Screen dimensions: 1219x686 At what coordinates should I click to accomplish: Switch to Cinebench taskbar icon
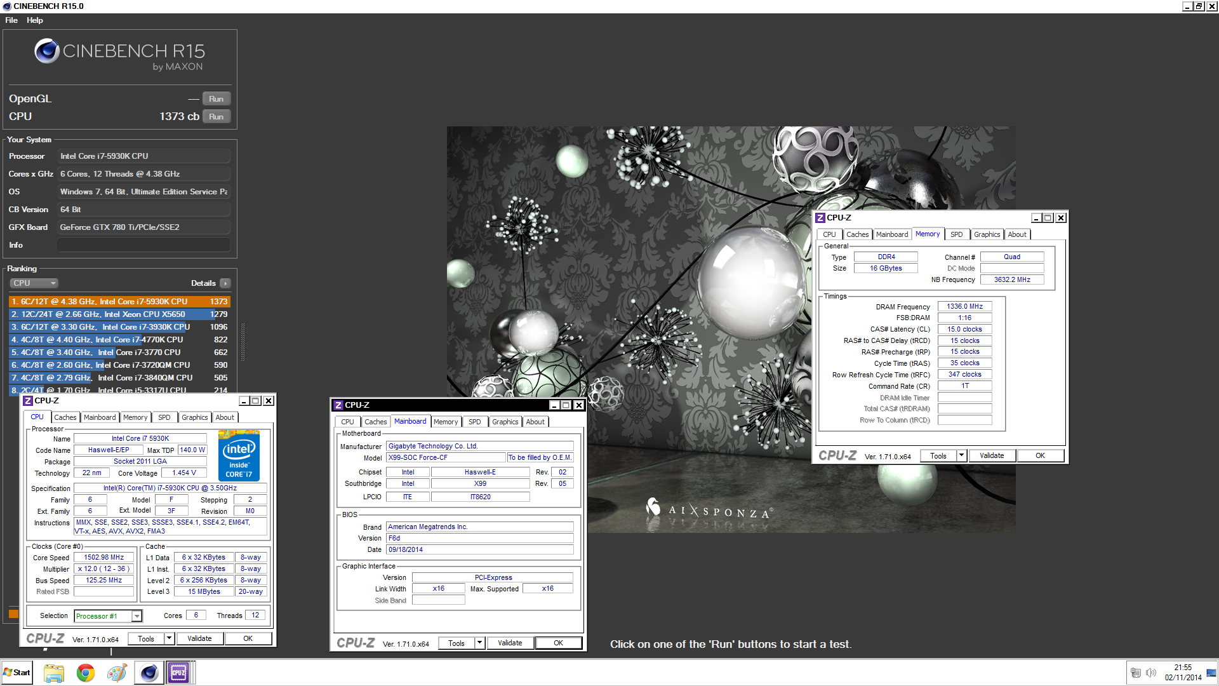[149, 673]
